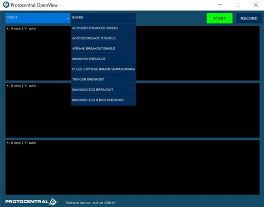The width and height of the screenshot is (264, 207).
Task: Click the bottom plot's 'X: 6 secs | Y: auto' label
Action: tap(21, 143)
